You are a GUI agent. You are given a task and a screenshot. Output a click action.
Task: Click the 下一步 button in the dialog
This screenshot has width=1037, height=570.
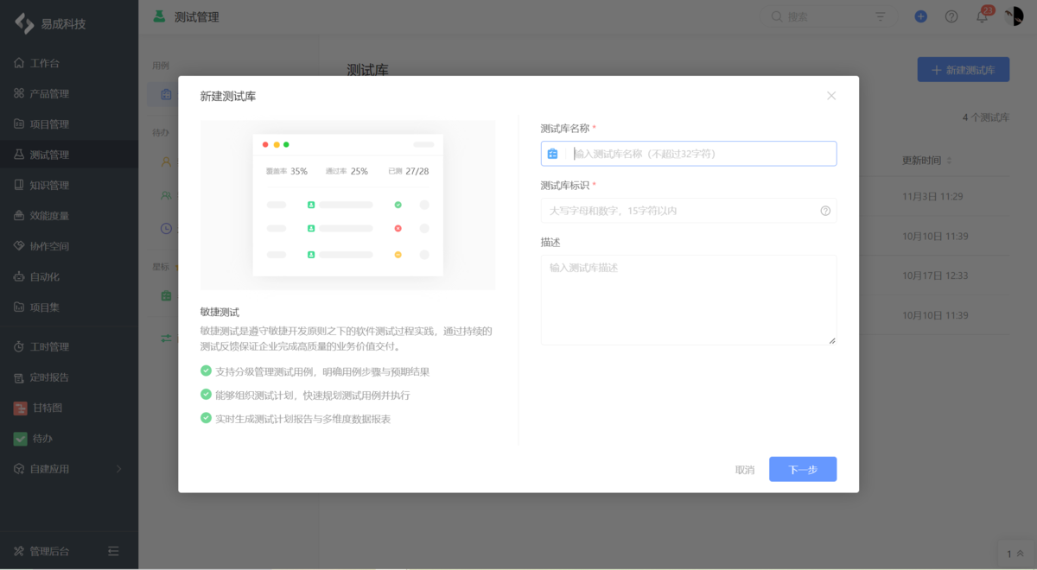click(x=802, y=469)
